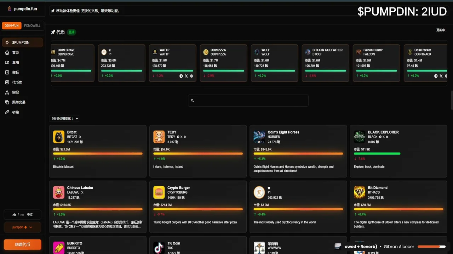Open 代币库 token library menu item
This screenshot has width=453, height=254.
click(x=23, y=82)
